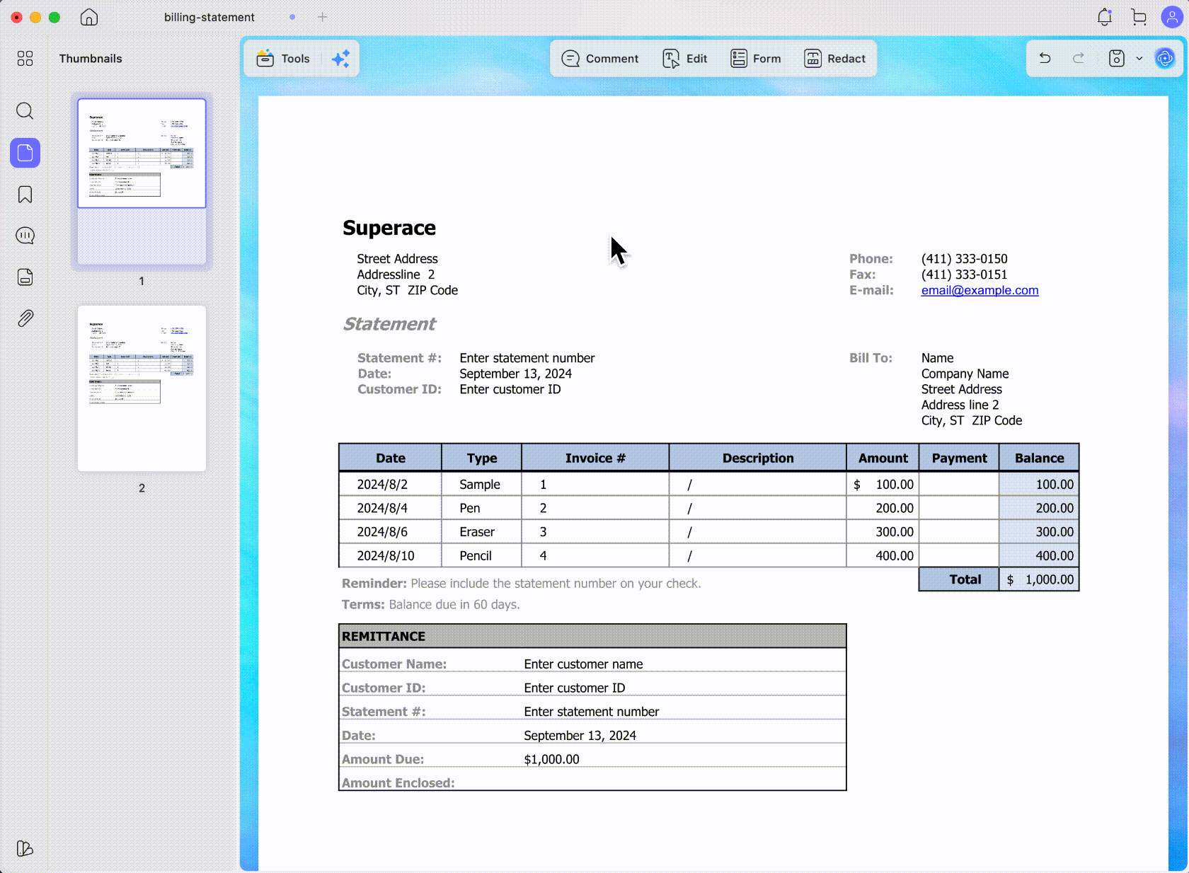Click 'Enter statement number' beside Statement #
Viewport: 1189px width, 873px height.
click(x=527, y=358)
